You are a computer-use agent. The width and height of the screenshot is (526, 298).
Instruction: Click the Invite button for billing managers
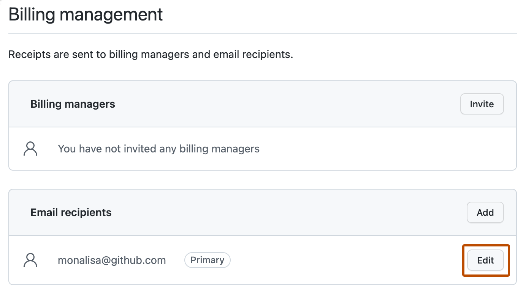482,104
